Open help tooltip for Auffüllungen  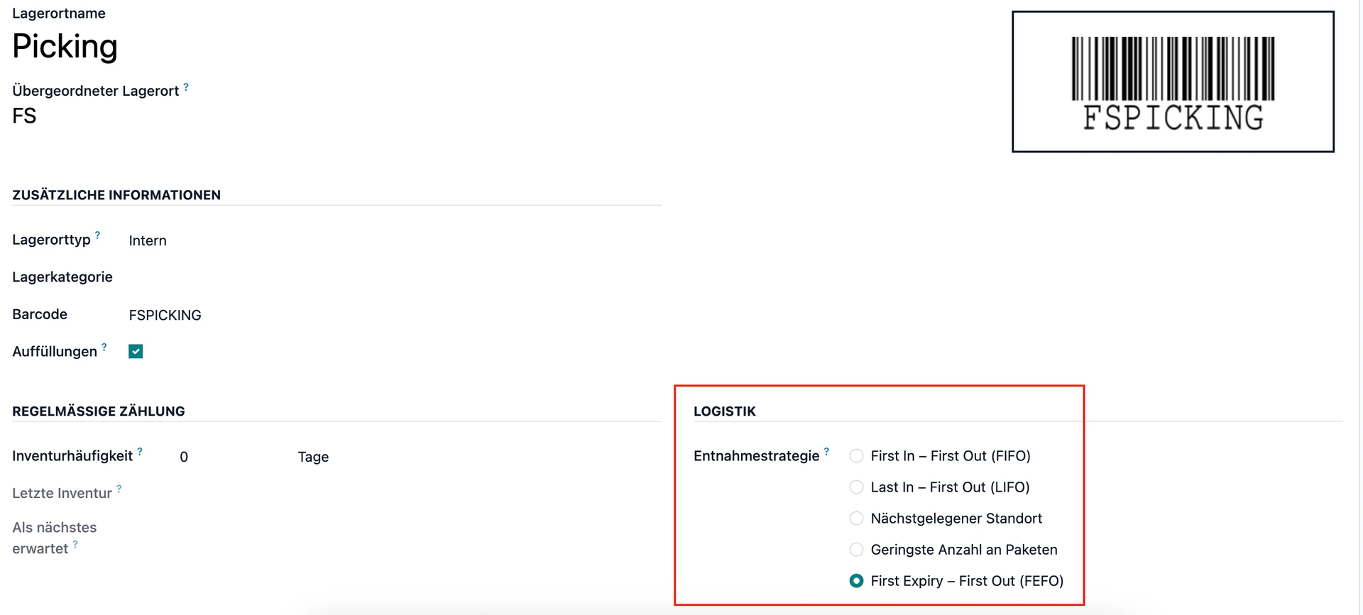pyautogui.click(x=105, y=345)
